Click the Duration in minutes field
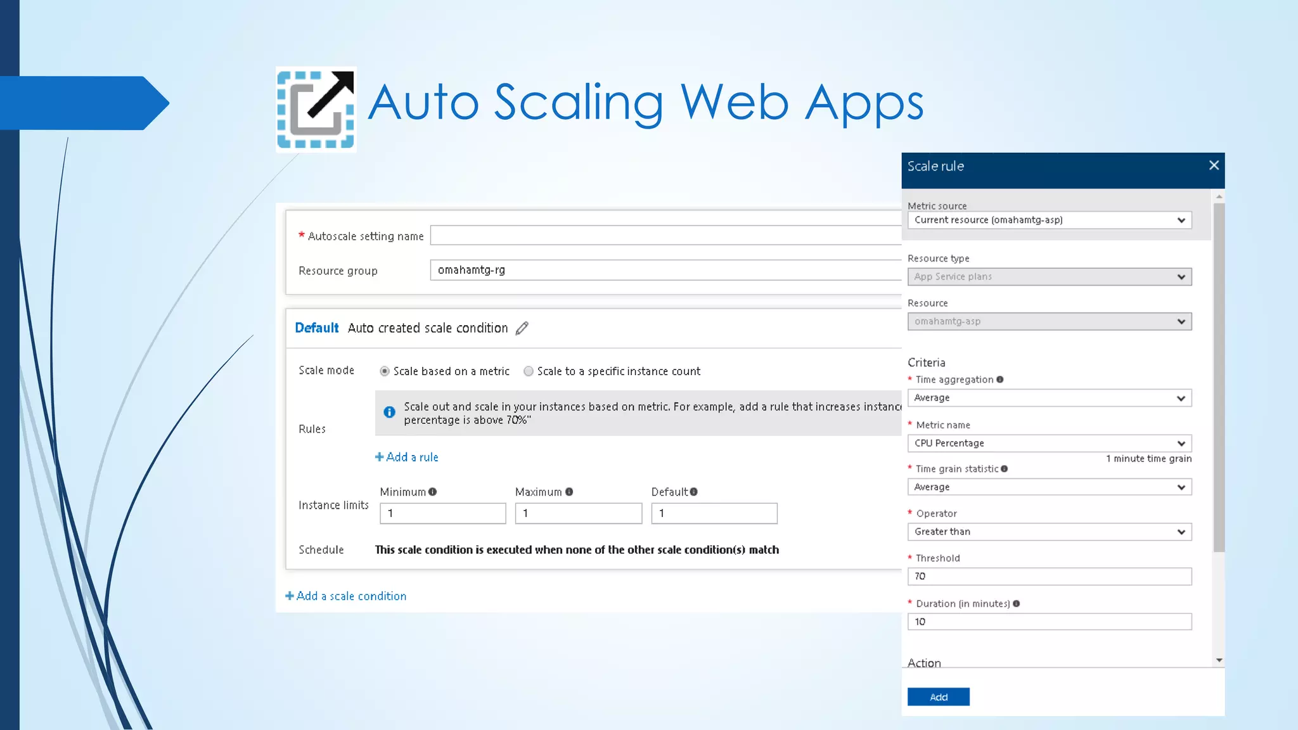The width and height of the screenshot is (1298, 730). click(1050, 622)
